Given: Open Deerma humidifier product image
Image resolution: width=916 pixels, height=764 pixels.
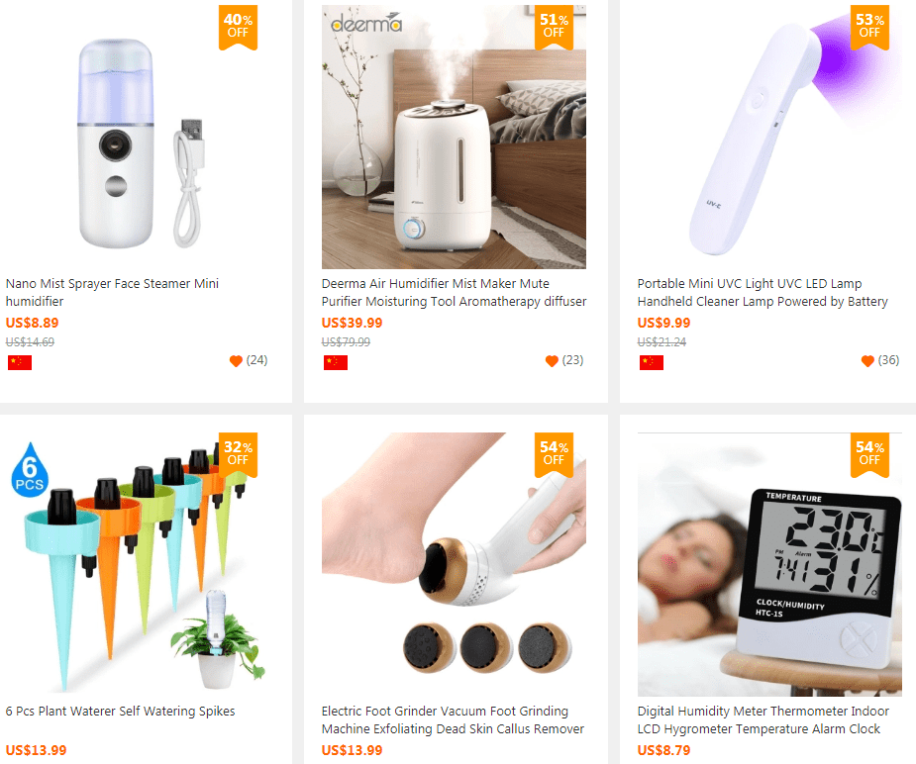Looking at the screenshot, I should click(454, 138).
